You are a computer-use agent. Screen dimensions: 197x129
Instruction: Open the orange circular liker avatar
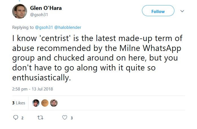[x=45, y=103]
